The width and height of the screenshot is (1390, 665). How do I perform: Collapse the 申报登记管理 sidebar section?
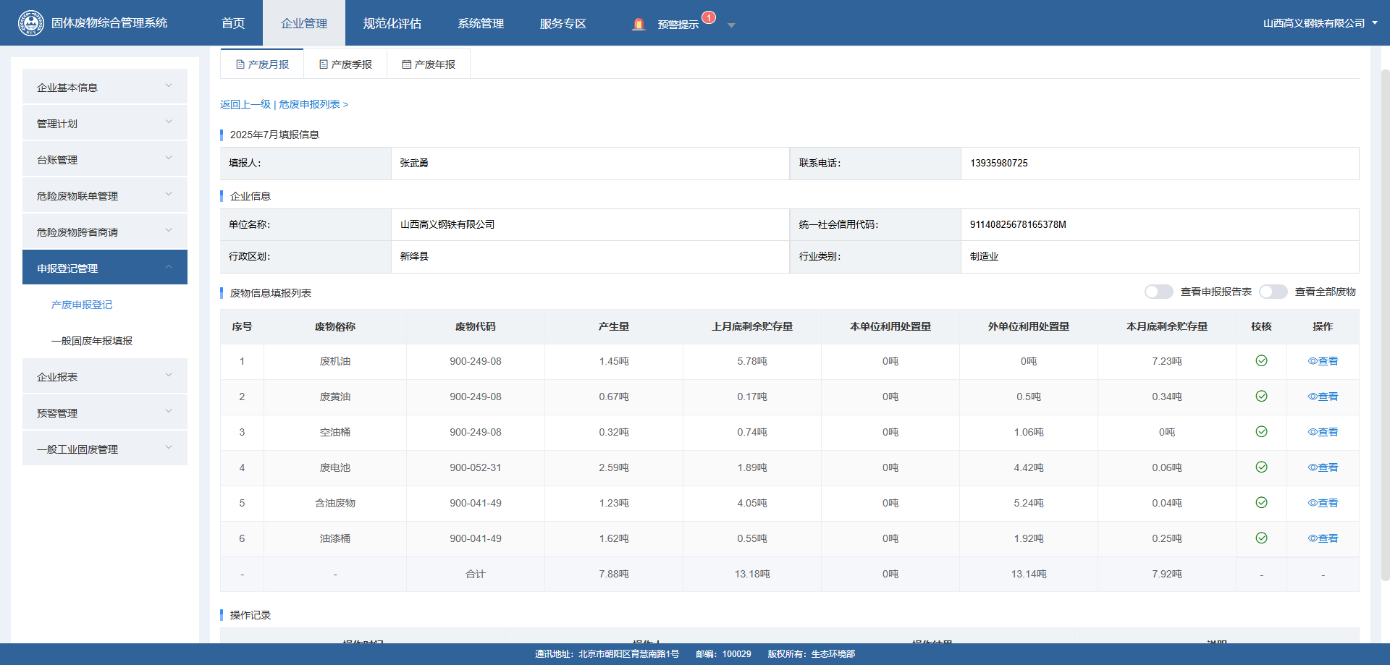click(105, 268)
